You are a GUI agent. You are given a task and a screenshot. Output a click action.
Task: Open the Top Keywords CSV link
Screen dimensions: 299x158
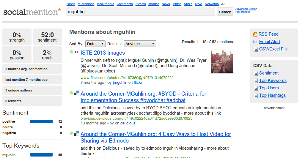pos(273,80)
